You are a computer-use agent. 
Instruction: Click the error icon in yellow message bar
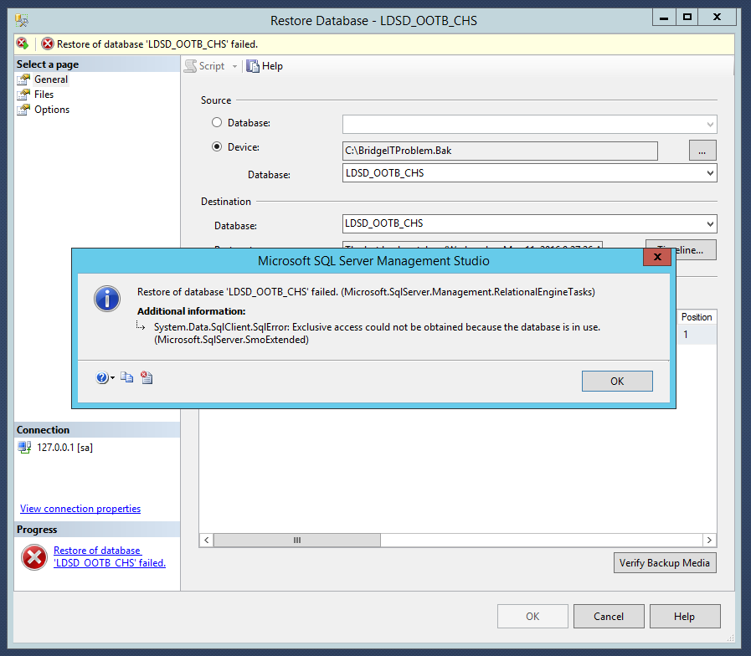click(x=48, y=44)
